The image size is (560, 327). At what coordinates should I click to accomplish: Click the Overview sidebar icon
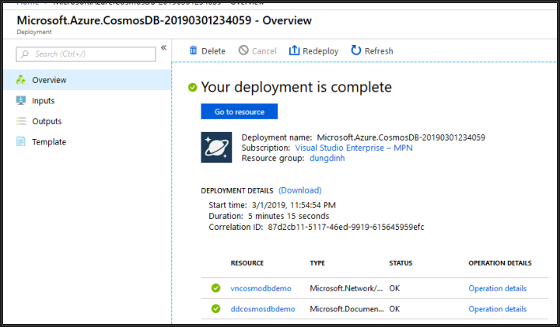coord(21,80)
